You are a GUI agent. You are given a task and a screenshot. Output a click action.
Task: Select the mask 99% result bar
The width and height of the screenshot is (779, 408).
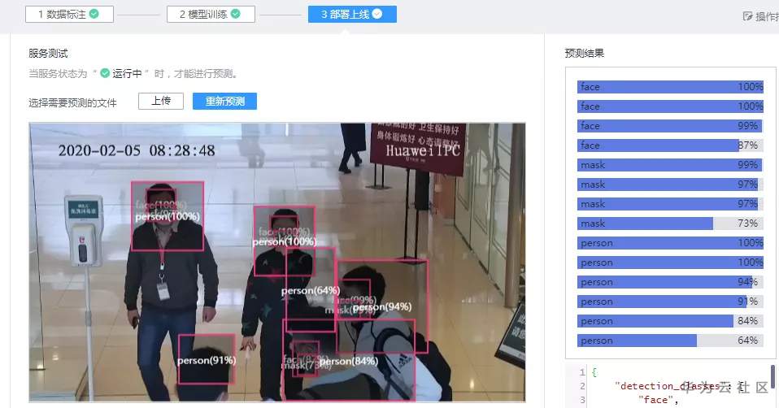click(x=670, y=165)
